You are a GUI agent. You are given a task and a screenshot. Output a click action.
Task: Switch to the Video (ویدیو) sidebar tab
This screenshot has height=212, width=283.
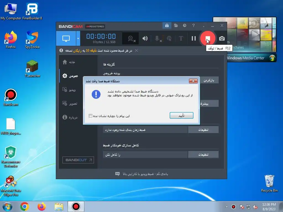(69, 90)
